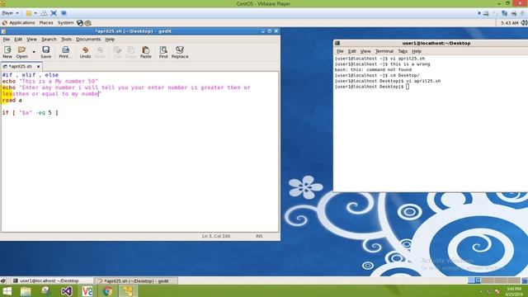Open gedit's File menu
Image resolution: width=528 pixels, height=297 pixels.
pos(7,40)
